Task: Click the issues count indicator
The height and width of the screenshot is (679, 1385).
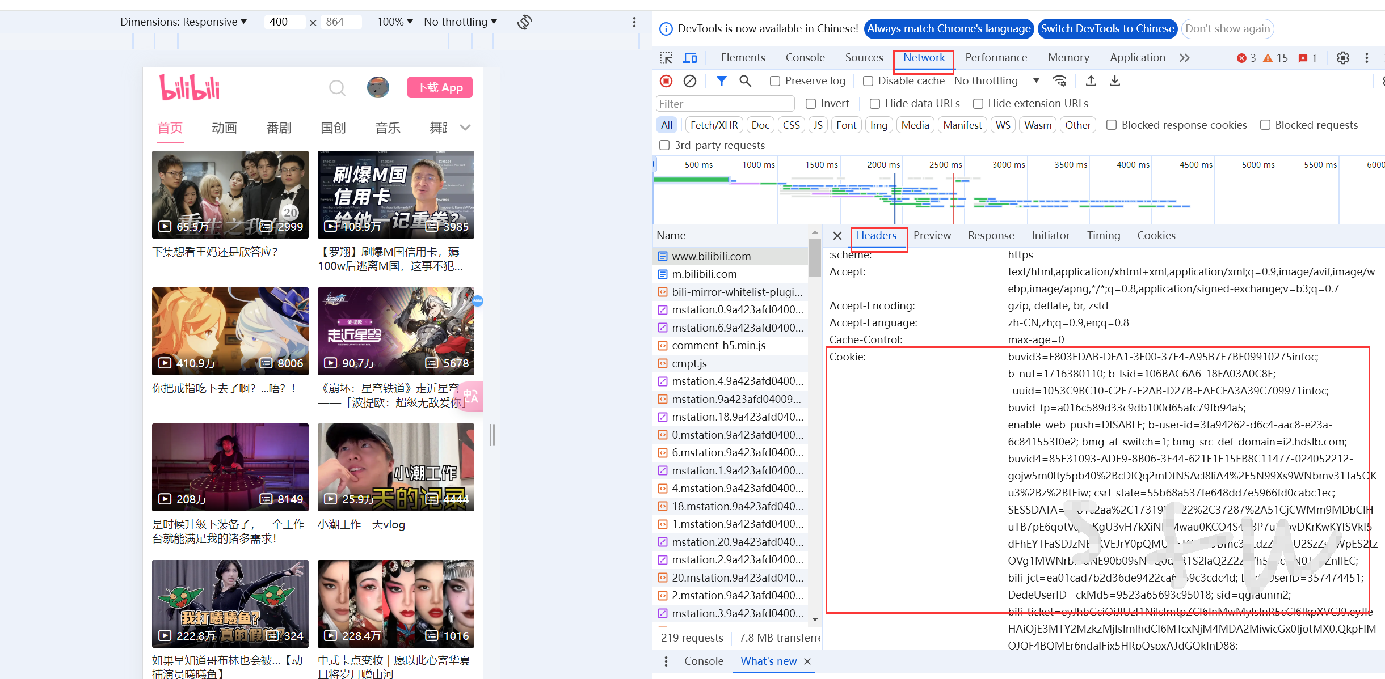Action: coord(1308,58)
